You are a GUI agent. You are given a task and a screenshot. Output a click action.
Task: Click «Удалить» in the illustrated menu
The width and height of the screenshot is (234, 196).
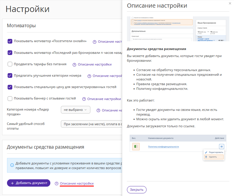pyautogui.click(x=214, y=157)
